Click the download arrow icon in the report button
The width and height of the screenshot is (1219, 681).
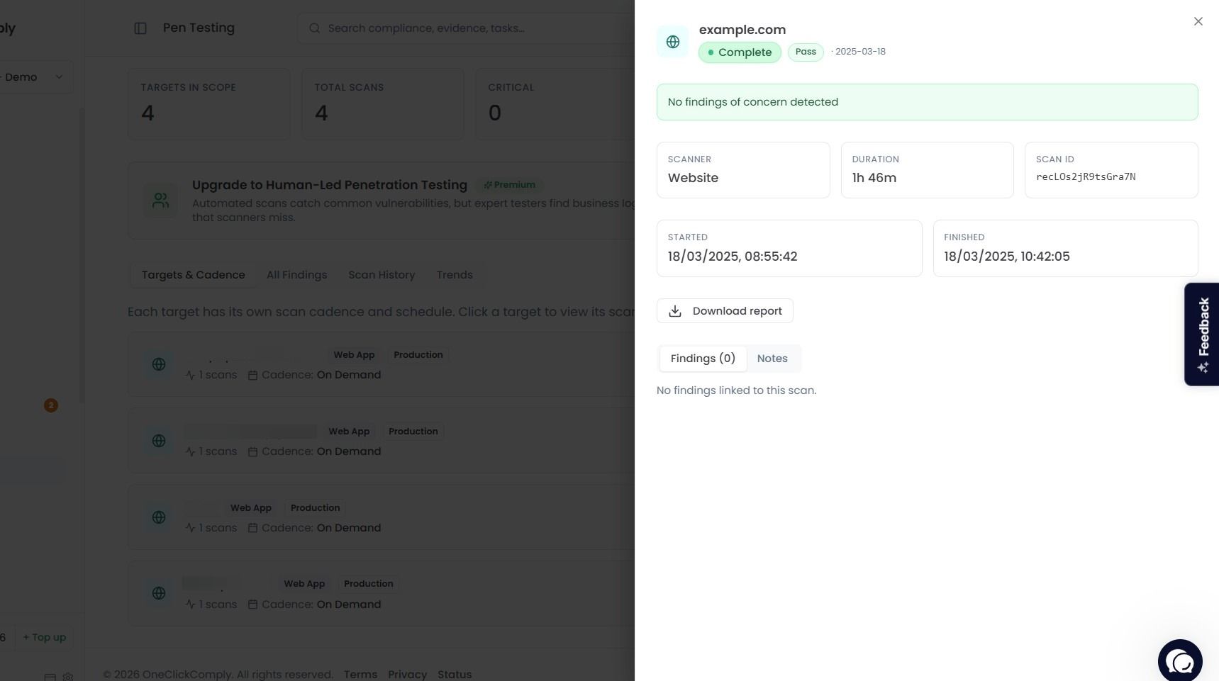tap(675, 311)
